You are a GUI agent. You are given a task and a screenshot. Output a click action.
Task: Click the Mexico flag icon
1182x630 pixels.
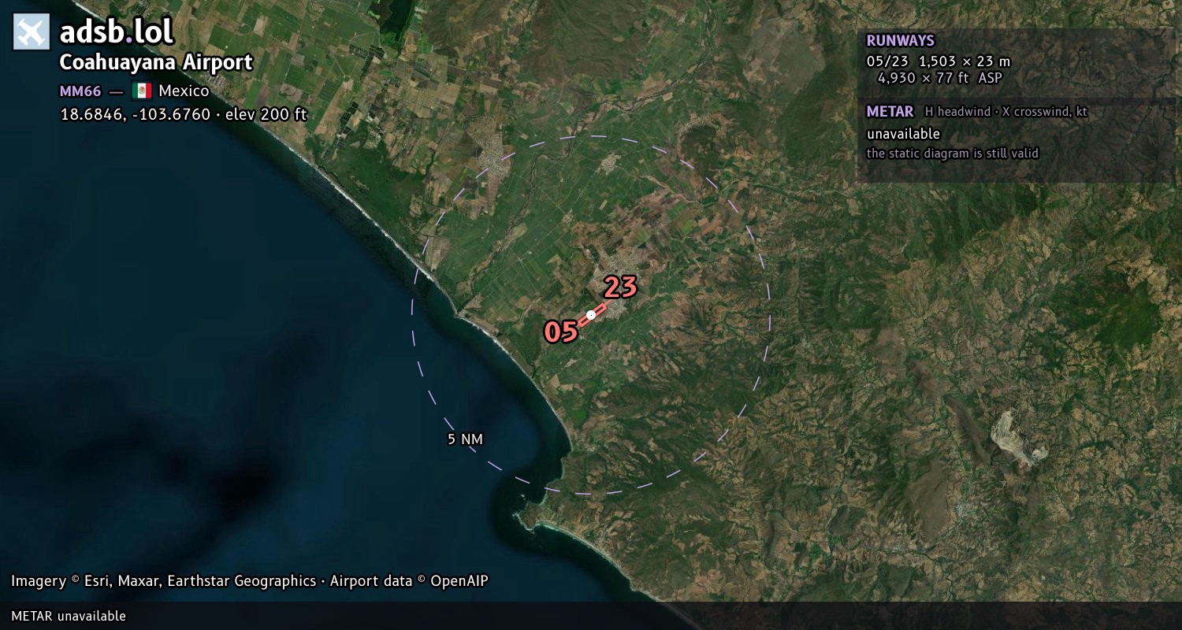[142, 91]
